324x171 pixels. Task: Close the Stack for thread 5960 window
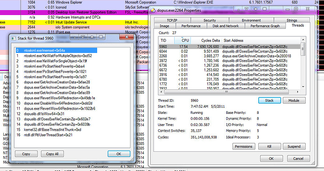tap(127, 37)
